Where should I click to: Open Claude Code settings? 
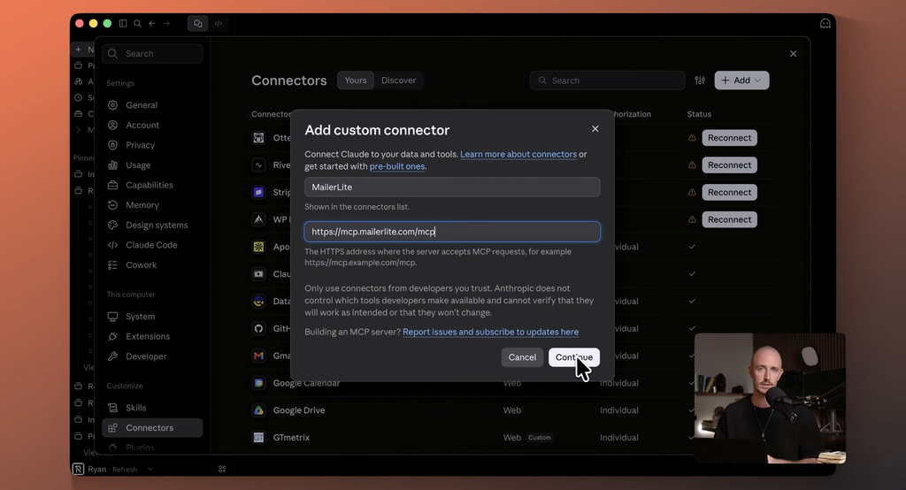pos(152,245)
